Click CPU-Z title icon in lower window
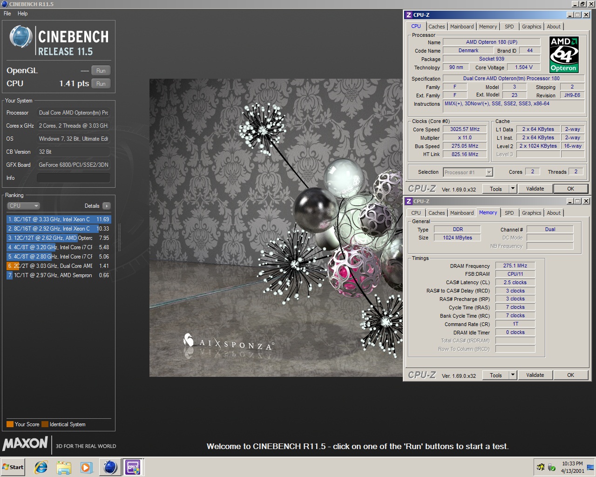Image resolution: width=596 pixels, height=477 pixels. click(x=409, y=201)
